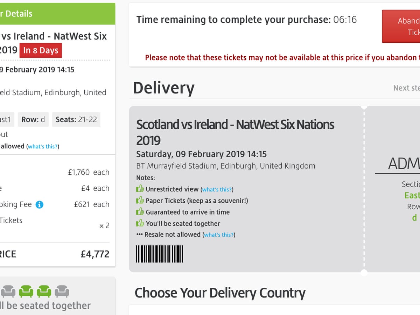Click thumbs-up beside You'll be seated together
Screen dimensions: 420x315
(140, 223)
